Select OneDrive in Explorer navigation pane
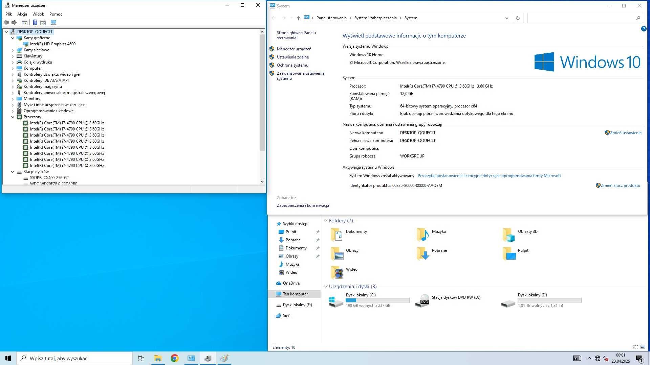The height and width of the screenshot is (365, 650). coord(291,283)
